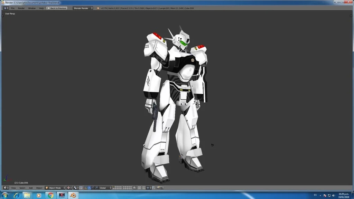Open the Blender Render engine dropdown
The image size is (354, 199).
(83, 8)
